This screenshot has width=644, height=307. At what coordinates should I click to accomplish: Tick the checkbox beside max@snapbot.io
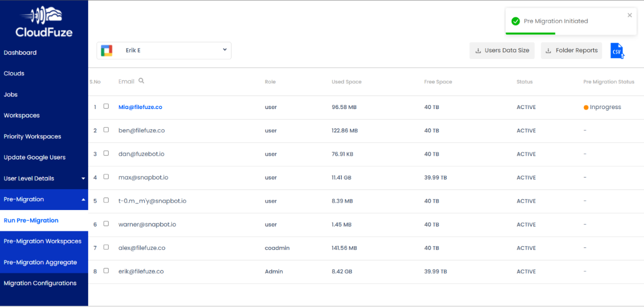[x=106, y=177]
